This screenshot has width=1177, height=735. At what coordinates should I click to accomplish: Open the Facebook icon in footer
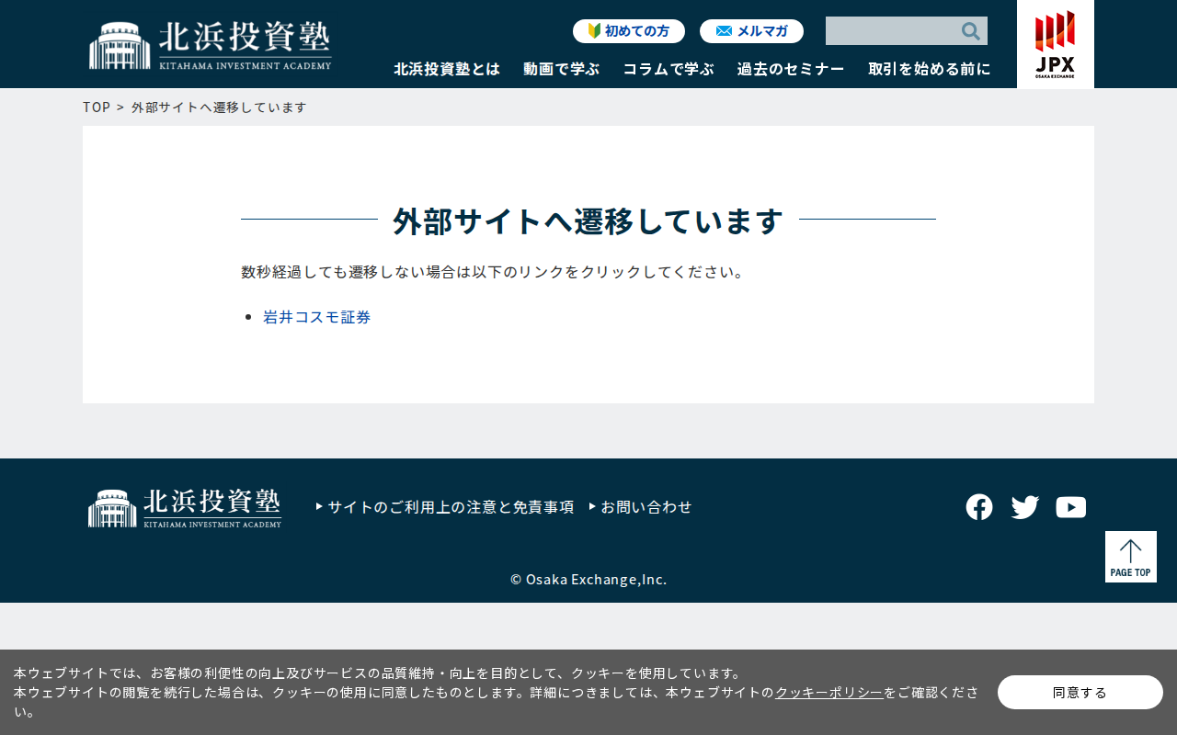(x=979, y=507)
